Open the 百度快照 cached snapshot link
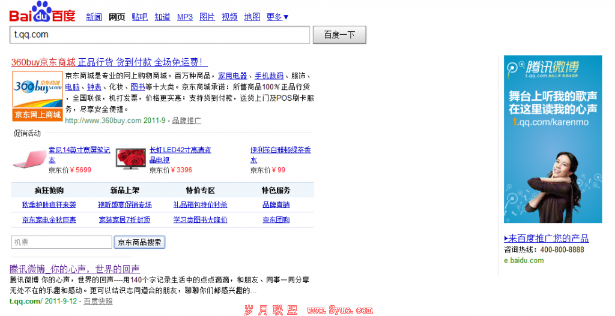This screenshot has height=316, width=615. tap(98, 301)
